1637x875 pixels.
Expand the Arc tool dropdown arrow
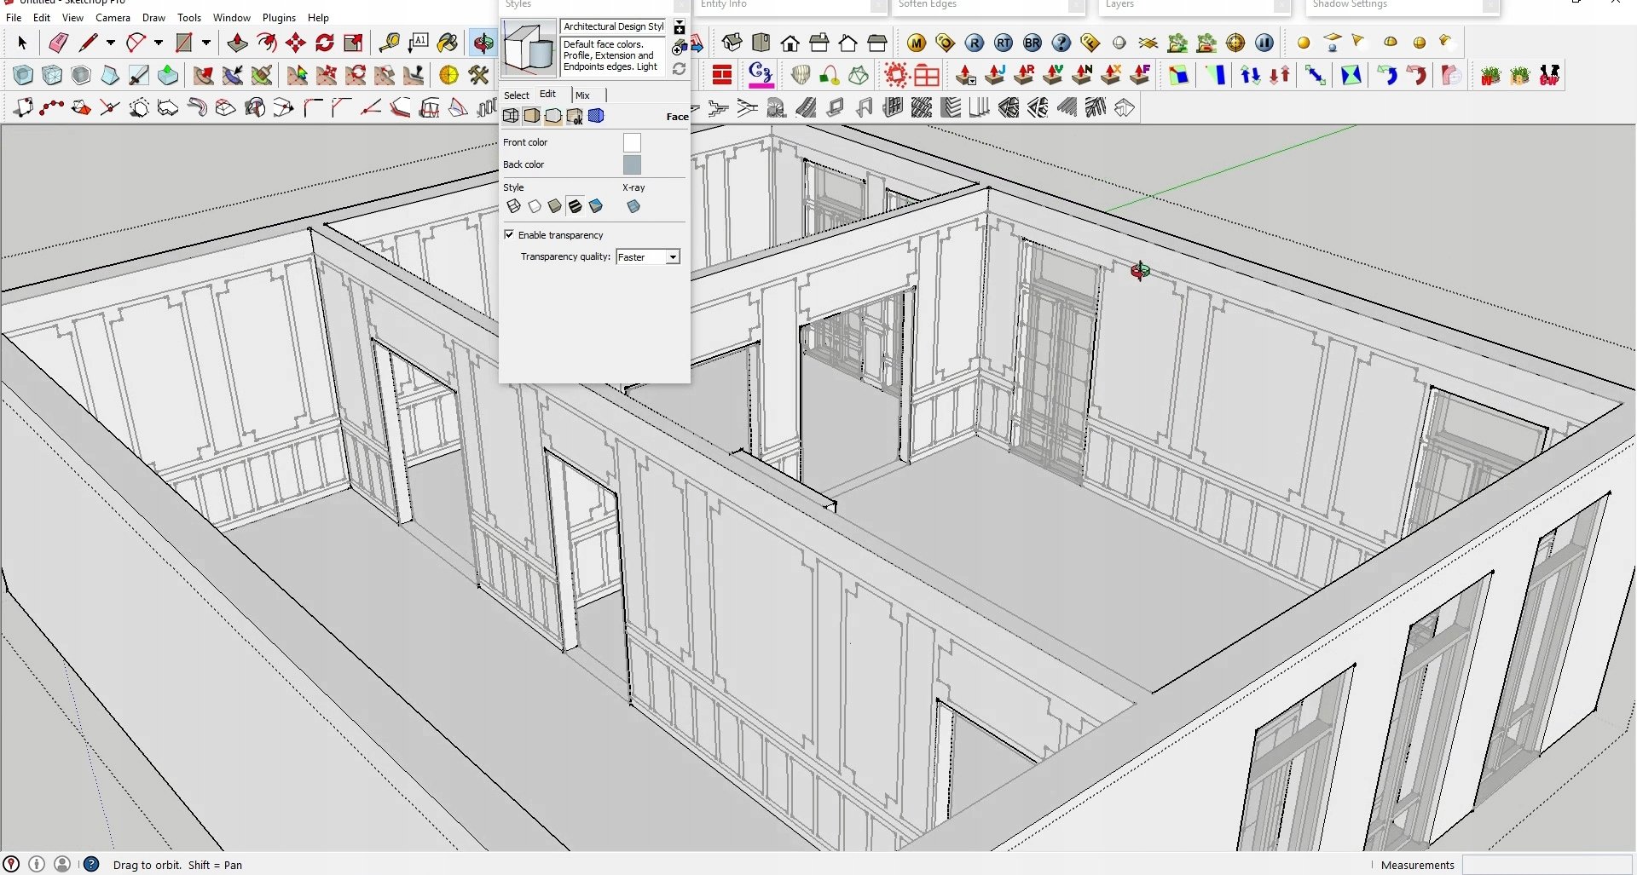point(159,43)
